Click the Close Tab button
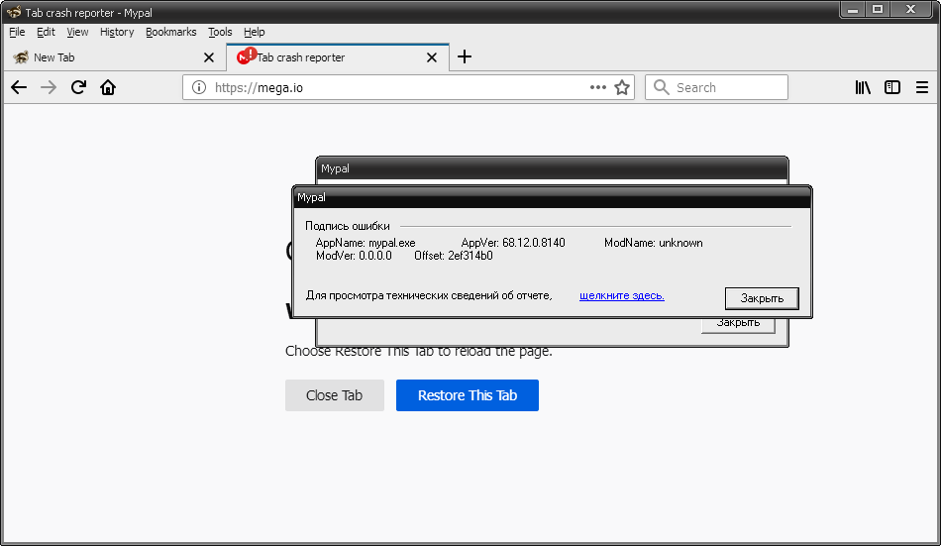 (x=334, y=395)
